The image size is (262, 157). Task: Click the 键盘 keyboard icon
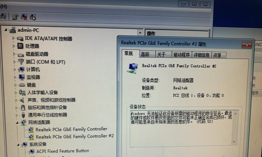point(22,85)
